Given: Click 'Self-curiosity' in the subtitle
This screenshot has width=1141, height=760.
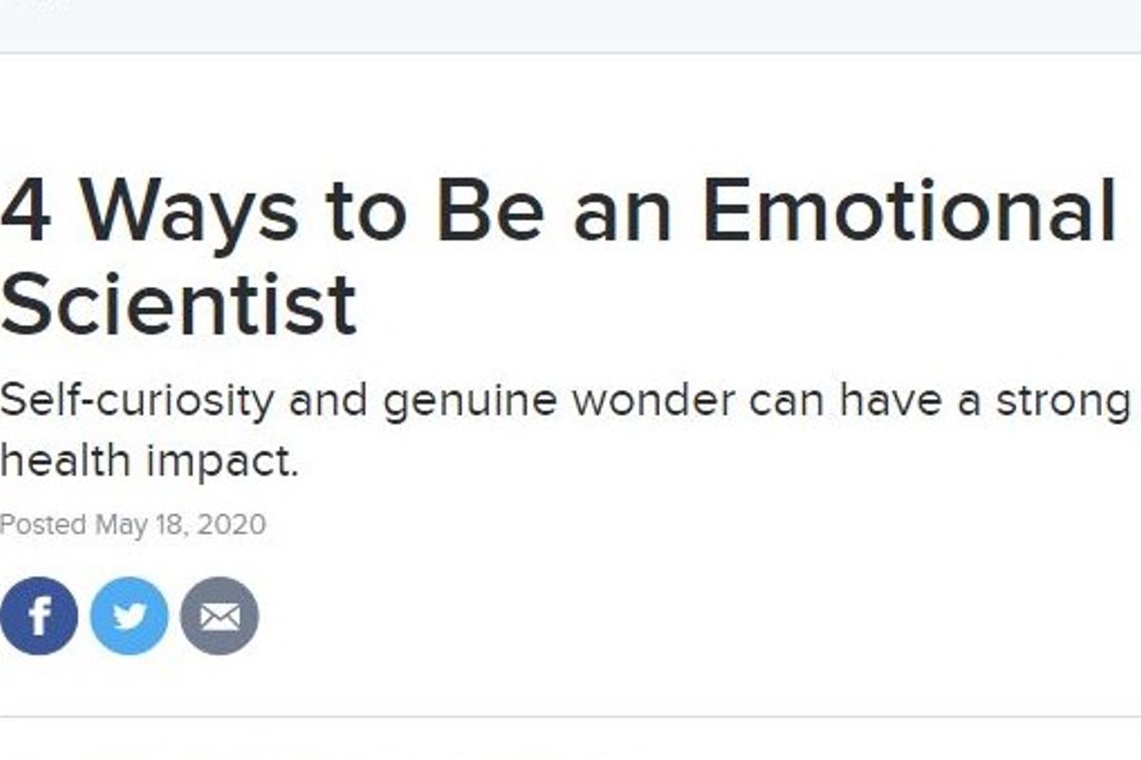Looking at the screenshot, I should click(136, 404).
